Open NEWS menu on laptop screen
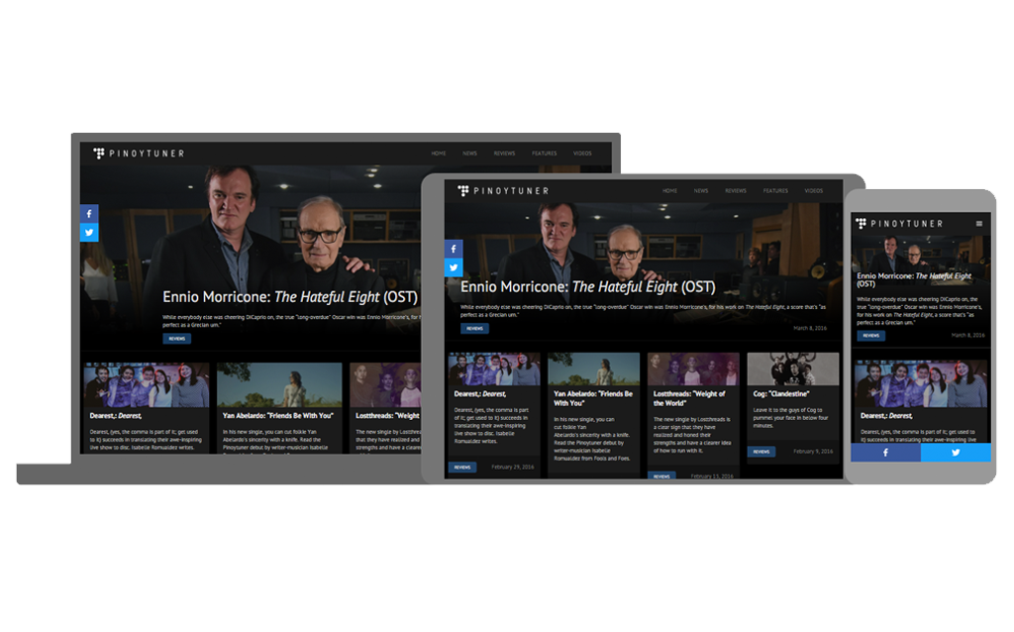Viewport: 1014px width, 632px height. pos(469,154)
